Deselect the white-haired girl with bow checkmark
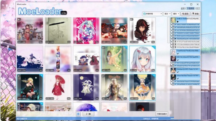This screenshot has height=121, width=216. point(154,47)
